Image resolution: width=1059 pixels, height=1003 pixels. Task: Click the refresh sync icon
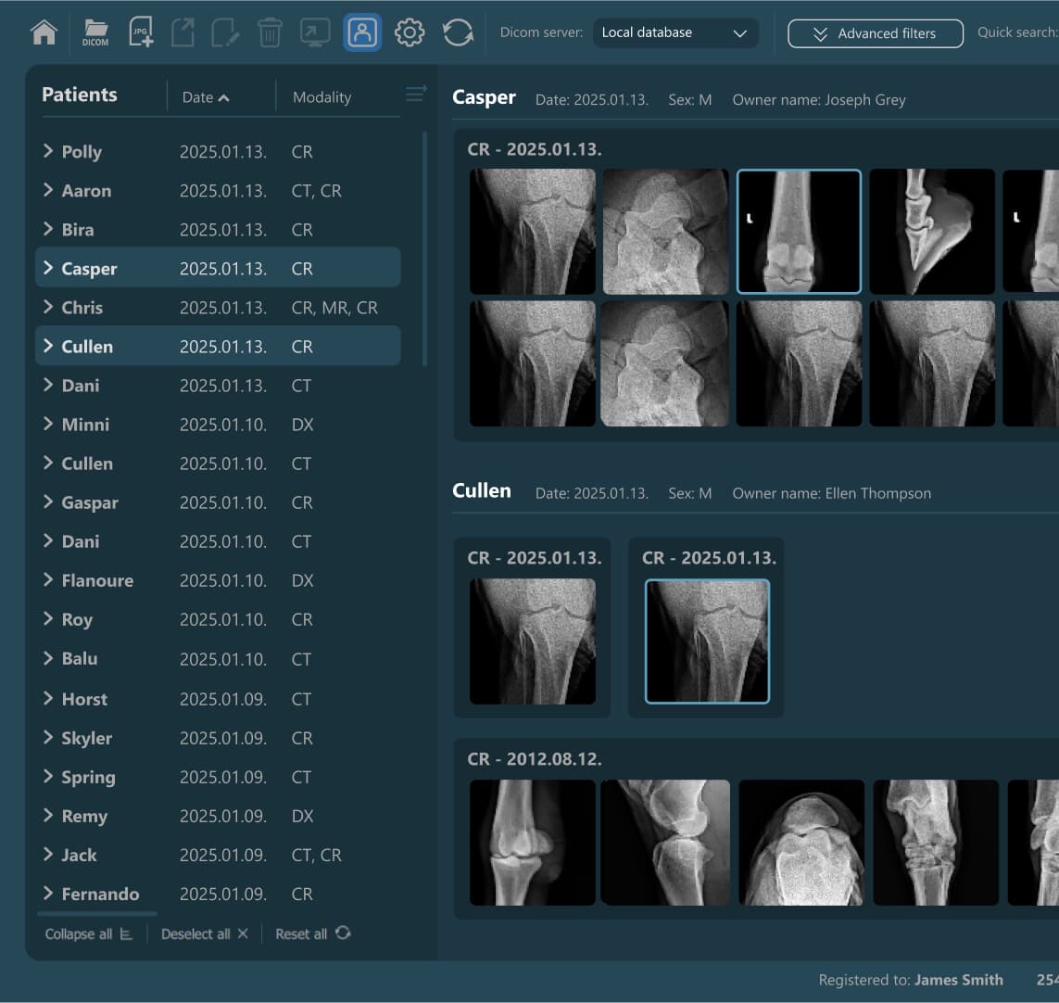pos(458,32)
